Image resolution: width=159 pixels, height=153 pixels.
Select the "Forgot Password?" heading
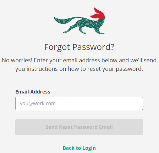(79, 47)
